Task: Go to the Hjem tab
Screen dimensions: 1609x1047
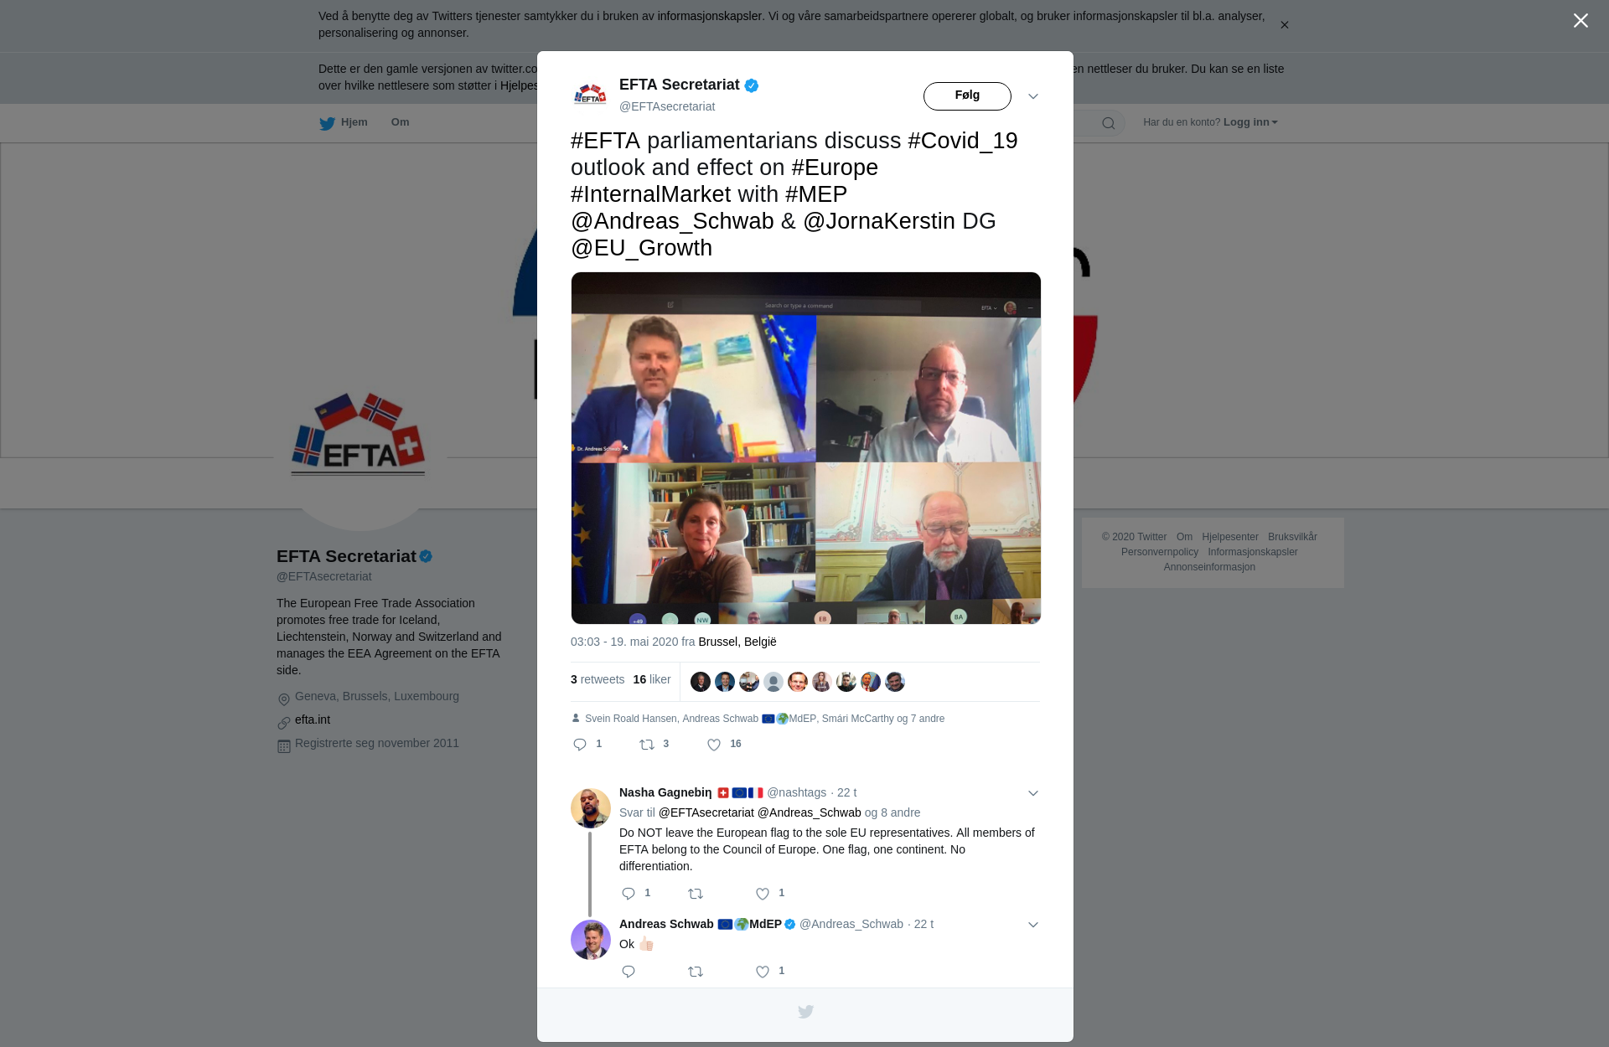Action: pos(344,122)
